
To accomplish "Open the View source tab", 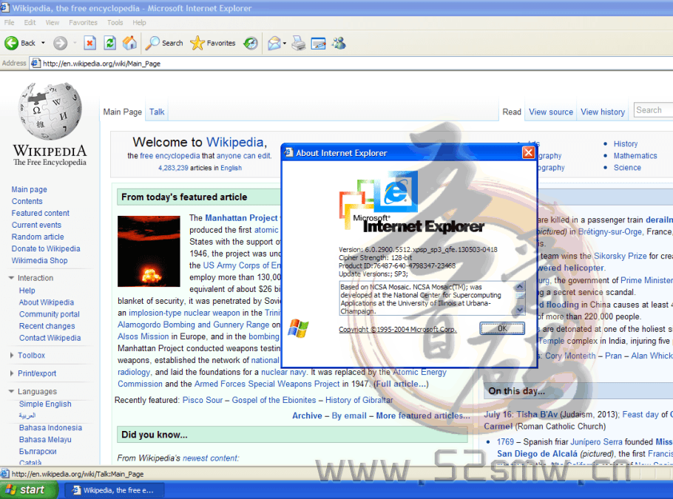I will coord(551,112).
